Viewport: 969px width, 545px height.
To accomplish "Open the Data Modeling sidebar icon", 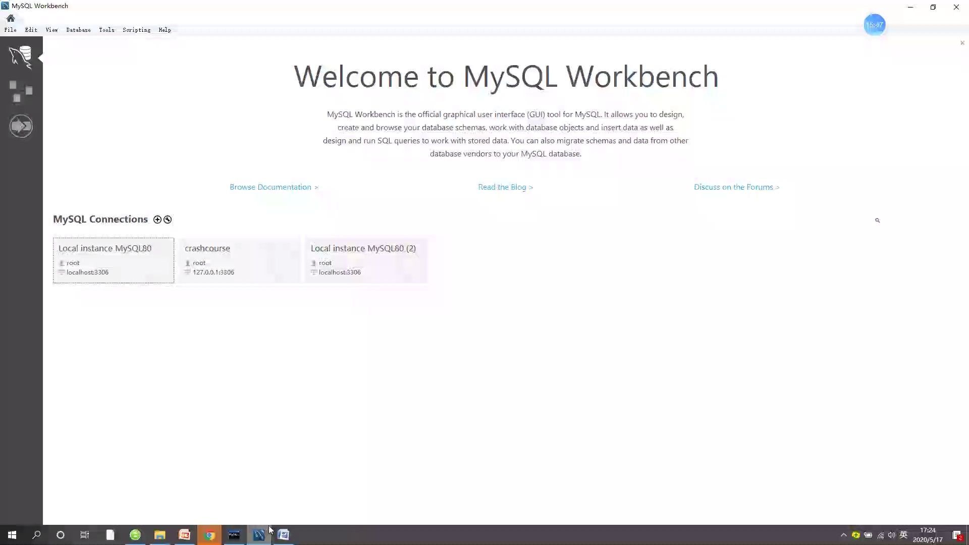I will 21,91.
